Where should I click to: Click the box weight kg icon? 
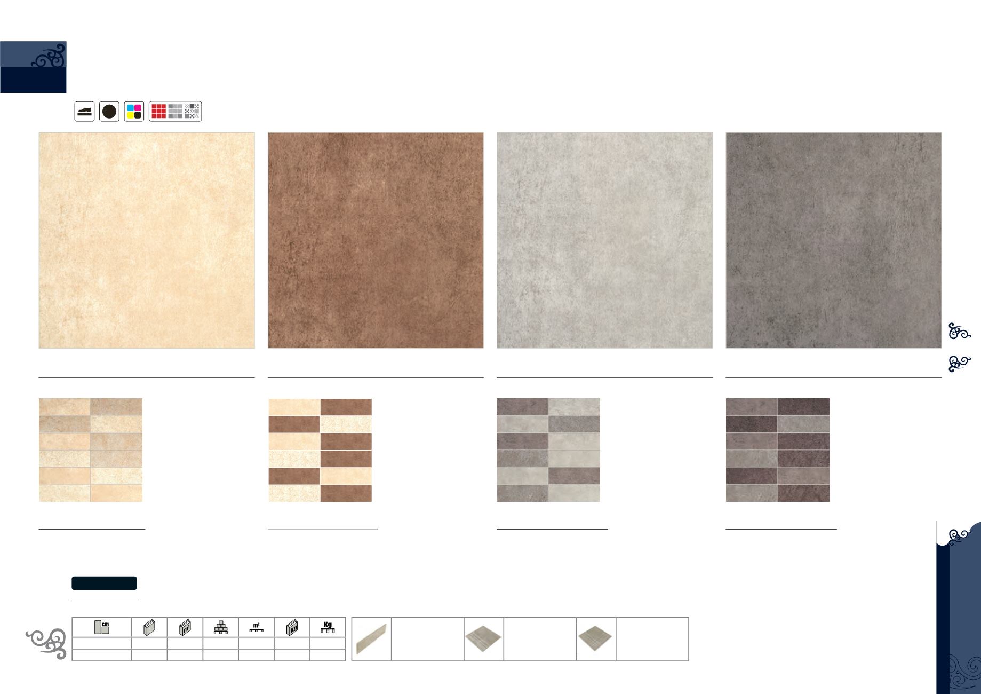click(x=292, y=627)
